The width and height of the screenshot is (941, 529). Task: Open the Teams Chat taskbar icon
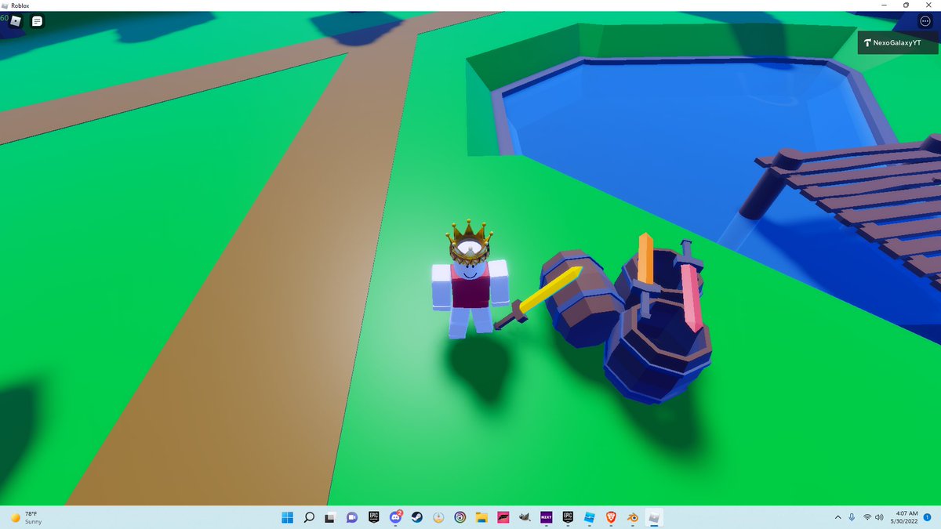(x=352, y=517)
